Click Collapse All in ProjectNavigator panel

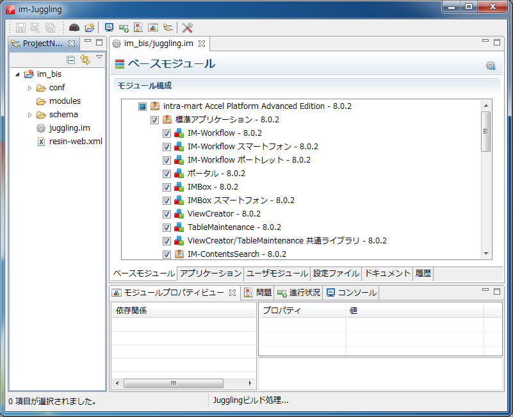tap(70, 60)
